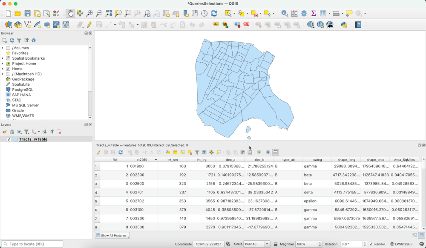This screenshot has height=248, width=426.
Task: Sort by the ct2010 column header
Action: tap(143, 160)
